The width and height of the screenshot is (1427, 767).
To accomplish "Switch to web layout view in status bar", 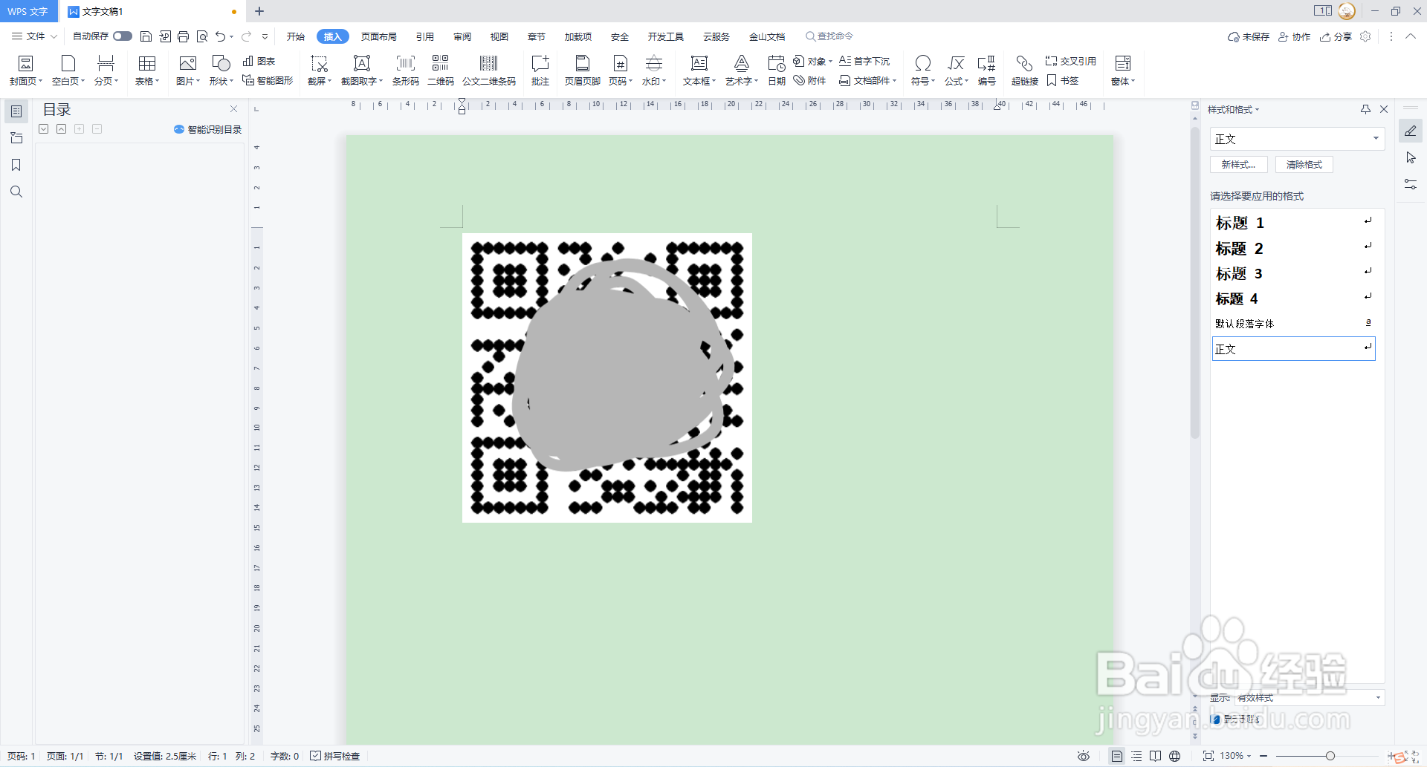I will point(1175,756).
